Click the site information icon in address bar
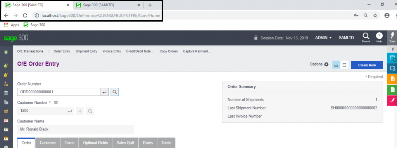This screenshot has height=148, width=397. (x=37, y=16)
